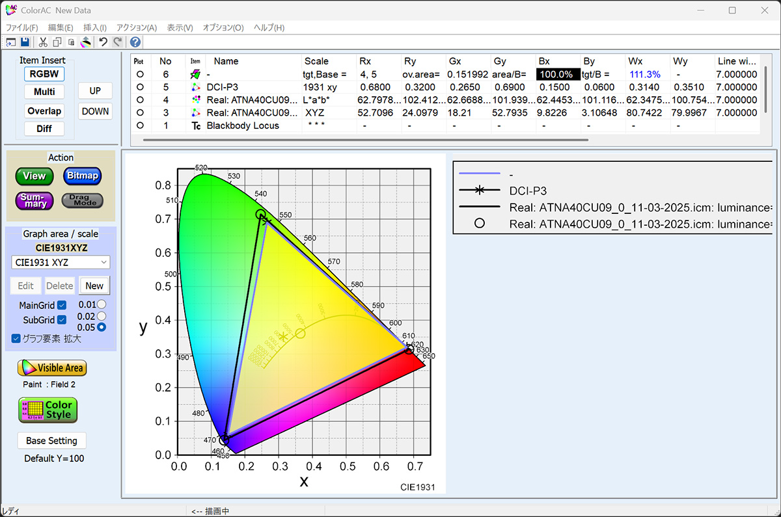Click the Visible Area button icon
The width and height of the screenshot is (781, 517).
point(52,368)
